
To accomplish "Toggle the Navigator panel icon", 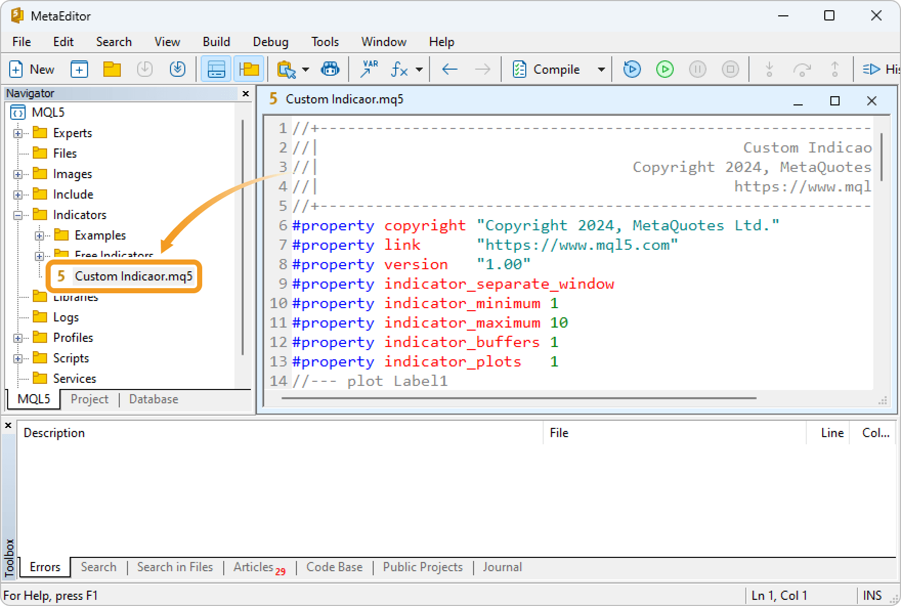I will [249, 69].
